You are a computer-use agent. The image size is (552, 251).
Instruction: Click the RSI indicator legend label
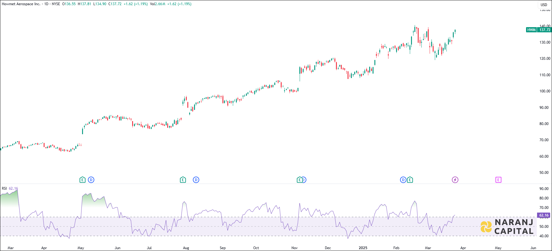tap(4, 188)
